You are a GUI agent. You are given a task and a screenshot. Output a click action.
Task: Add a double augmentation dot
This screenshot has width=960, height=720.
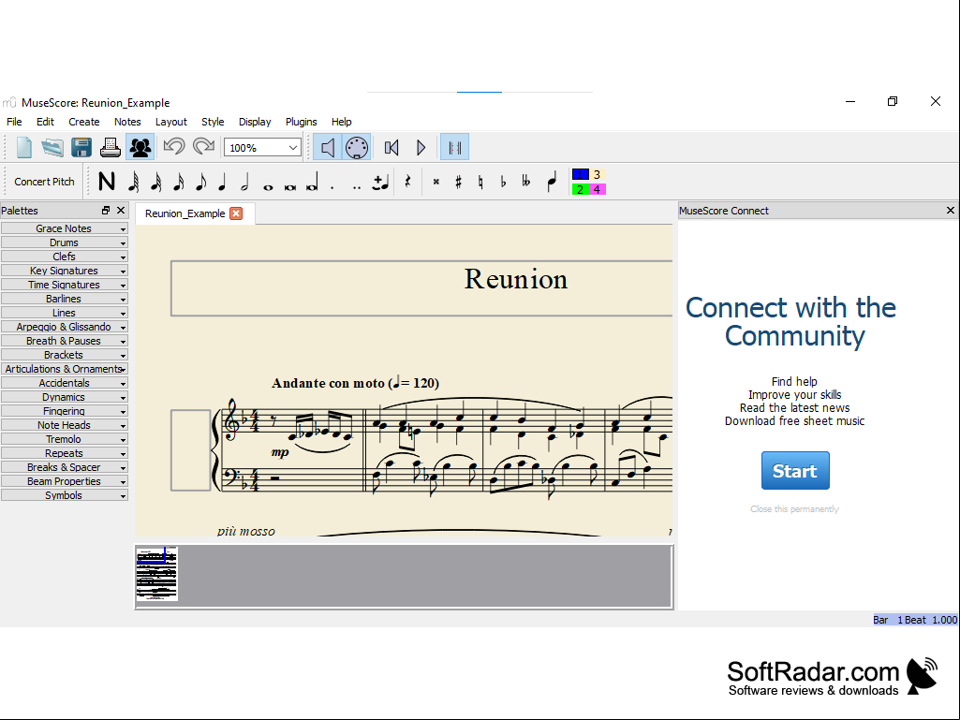coord(356,187)
